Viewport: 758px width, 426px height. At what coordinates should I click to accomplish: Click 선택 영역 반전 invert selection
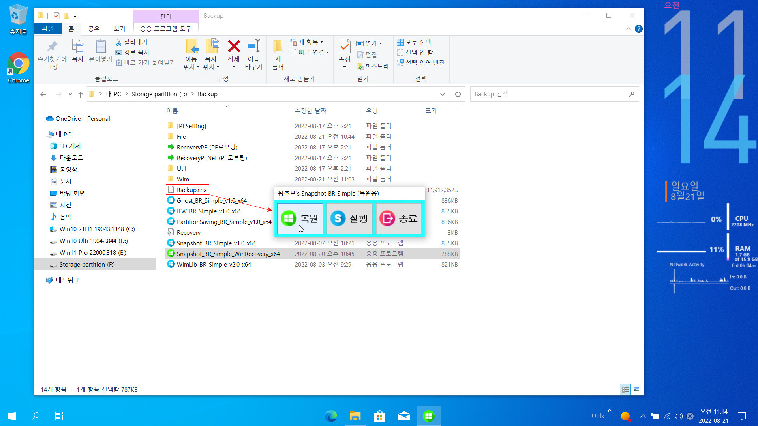coord(421,63)
